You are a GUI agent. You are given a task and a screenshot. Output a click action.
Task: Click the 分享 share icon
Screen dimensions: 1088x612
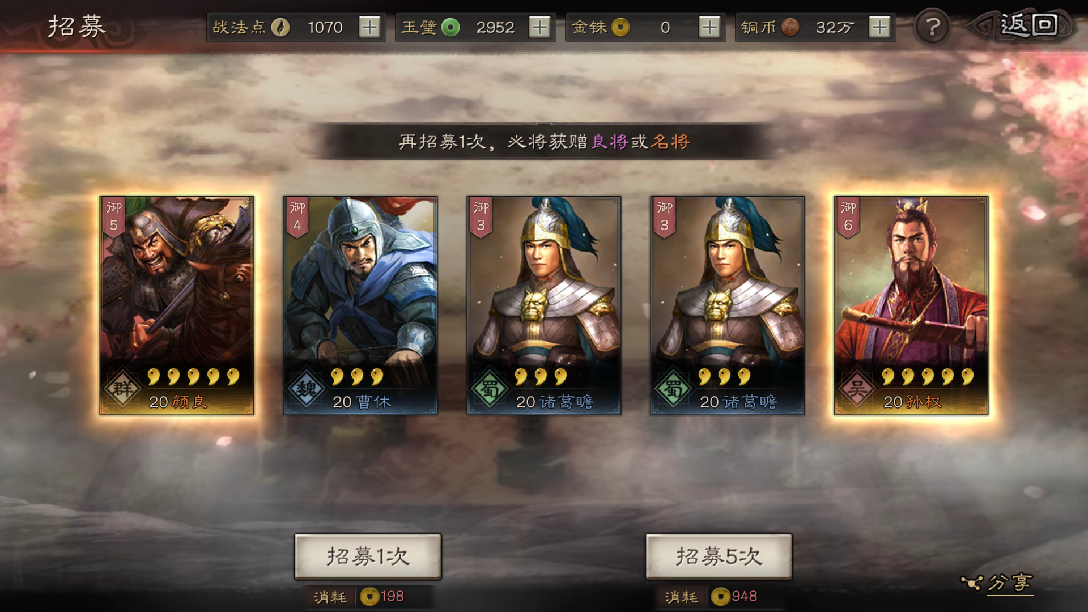pos(997,583)
